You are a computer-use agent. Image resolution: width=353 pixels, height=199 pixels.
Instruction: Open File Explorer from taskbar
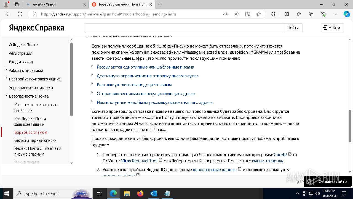127,193
